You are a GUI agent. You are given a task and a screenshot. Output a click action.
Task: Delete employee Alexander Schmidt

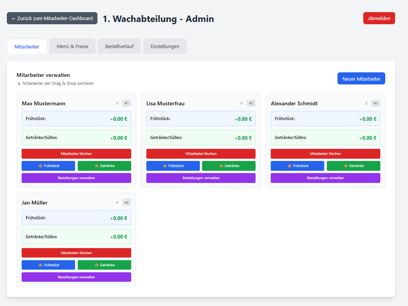click(x=325, y=154)
